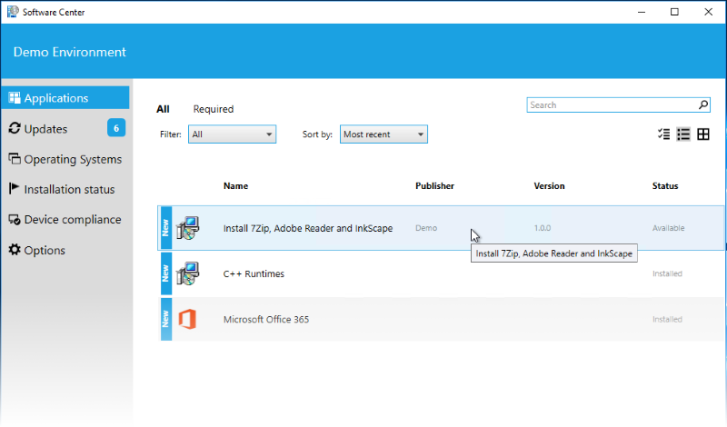Sort list by Name column header

[x=235, y=186]
